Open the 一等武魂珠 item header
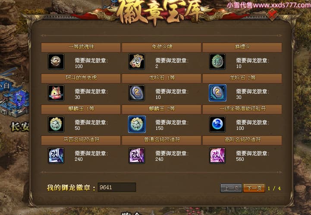 (x=81, y=47)
